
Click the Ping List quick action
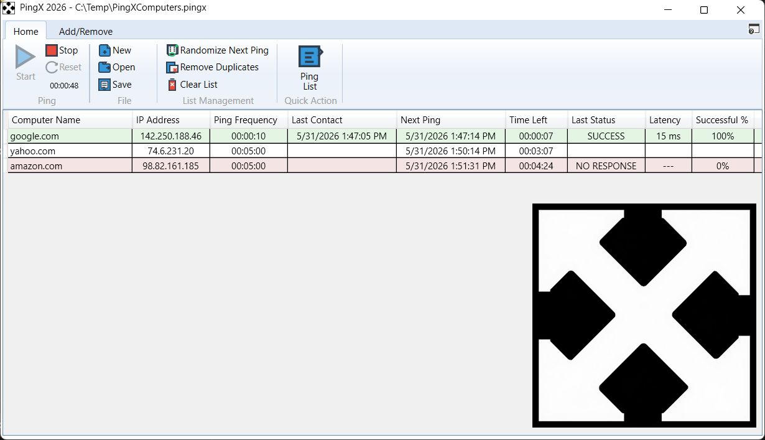pyautogui.click(x=310, y=68)
